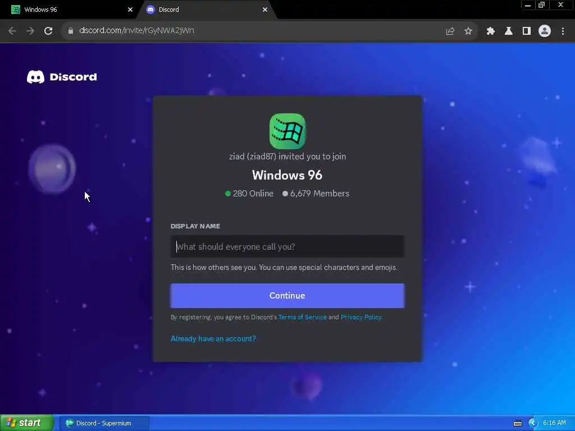Viewport: 575px width, 431px height.
Task: Click the on-screen keyboard tray icon
Action: pyautogui.click(x=517, y=423)
